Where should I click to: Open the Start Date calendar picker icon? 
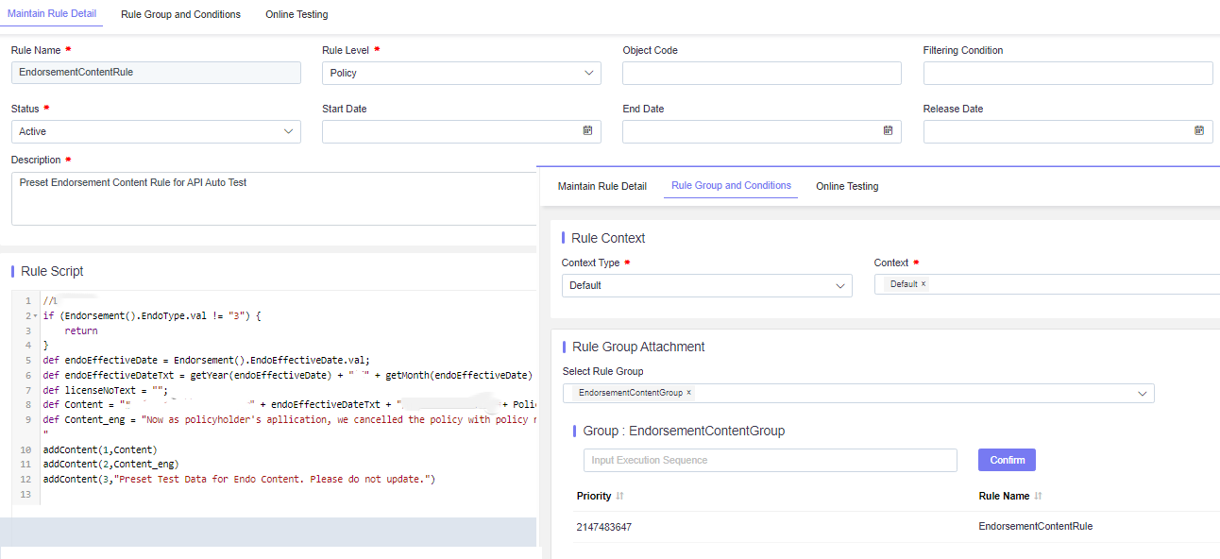click(587, 130)
